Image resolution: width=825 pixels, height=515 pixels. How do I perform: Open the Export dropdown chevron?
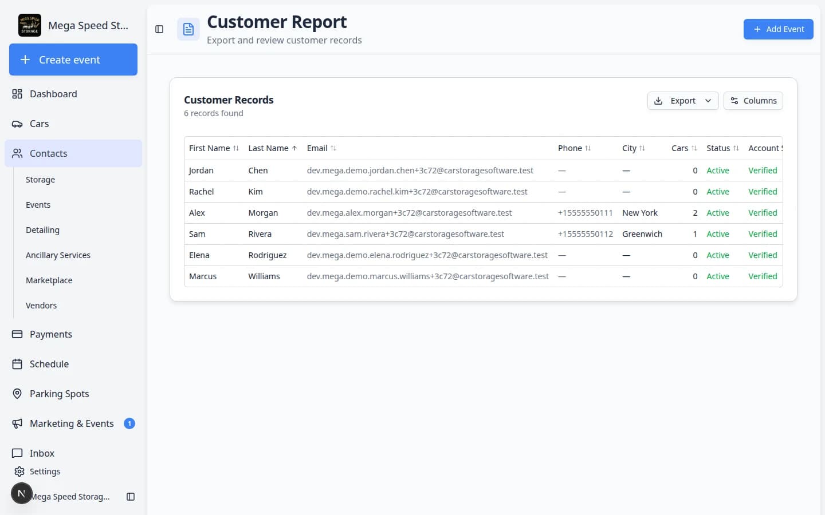tap(708, 101)
